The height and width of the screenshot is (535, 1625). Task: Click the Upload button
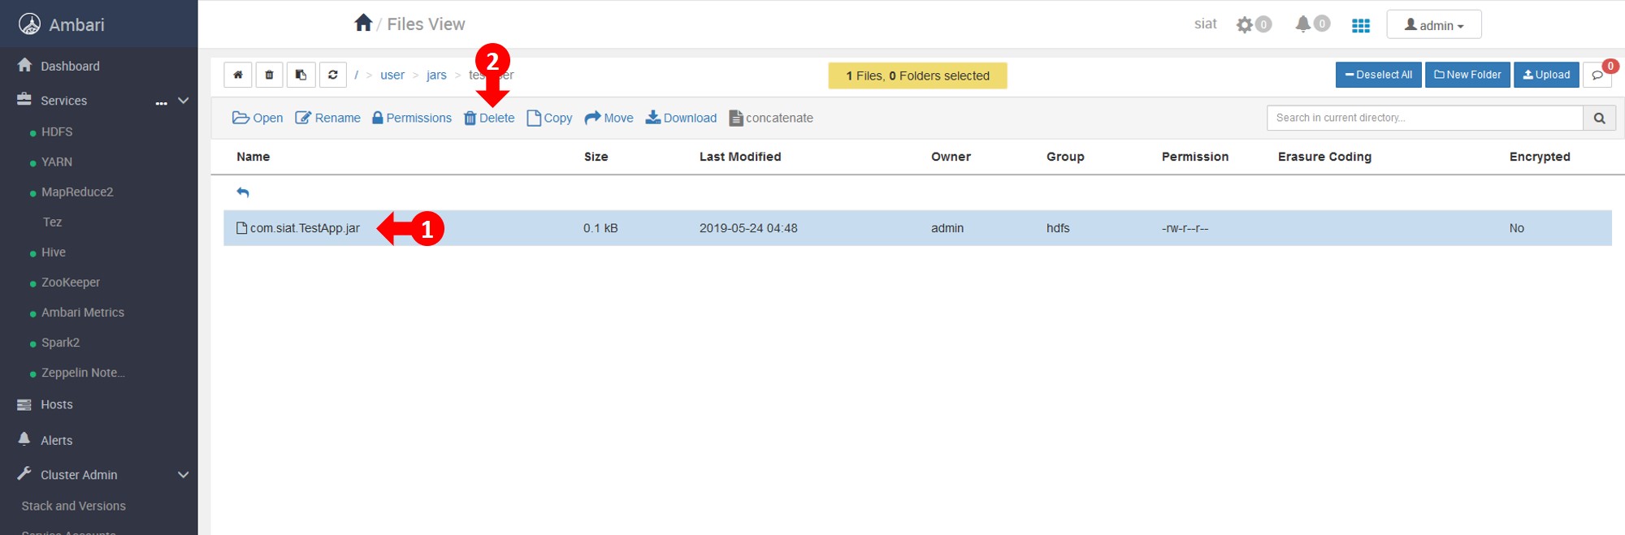pyautogui.click(x=1546, y=75)
